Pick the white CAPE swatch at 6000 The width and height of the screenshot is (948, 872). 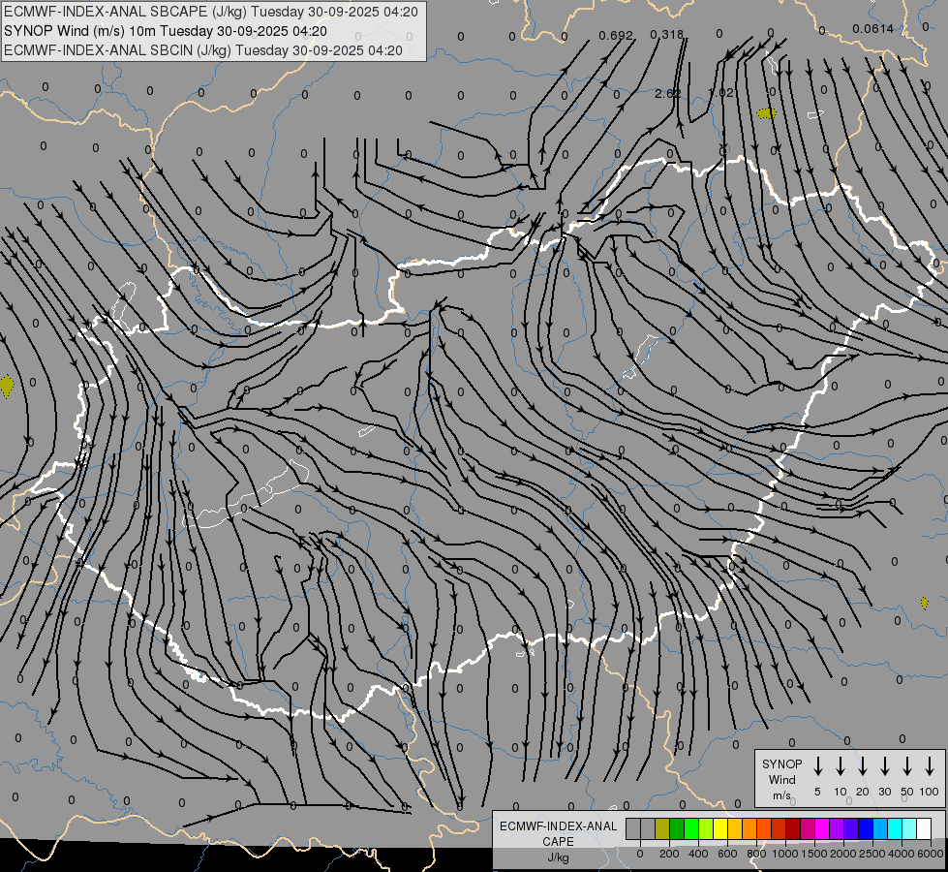[925, 828]
